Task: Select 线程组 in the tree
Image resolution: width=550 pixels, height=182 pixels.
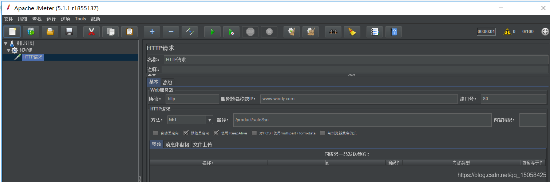Action: click(26, 50)
